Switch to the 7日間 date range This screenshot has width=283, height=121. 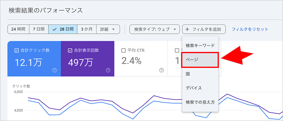39,29
